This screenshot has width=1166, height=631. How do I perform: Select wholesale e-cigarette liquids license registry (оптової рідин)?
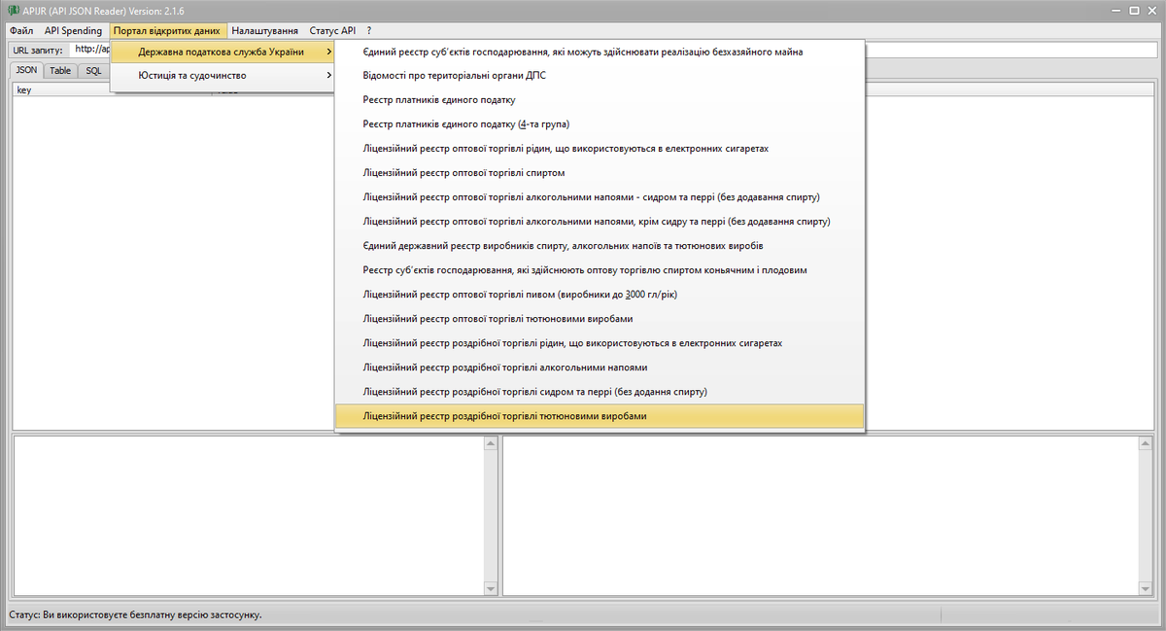[599, 149]
